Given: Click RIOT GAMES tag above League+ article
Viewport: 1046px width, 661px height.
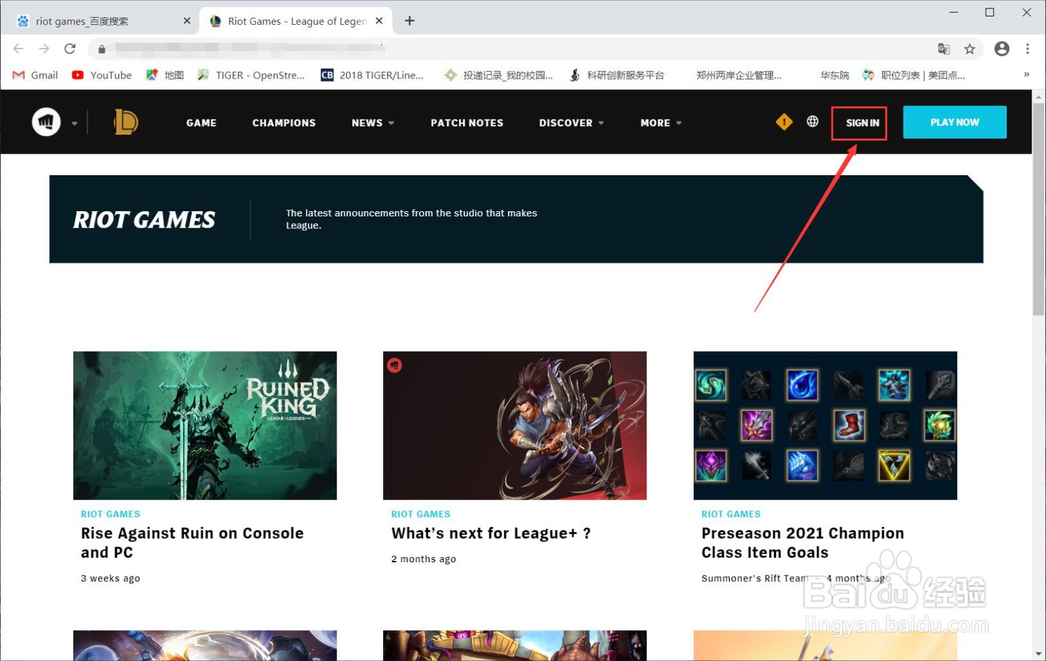Looking at the screenshot, I should click(420, 514).
